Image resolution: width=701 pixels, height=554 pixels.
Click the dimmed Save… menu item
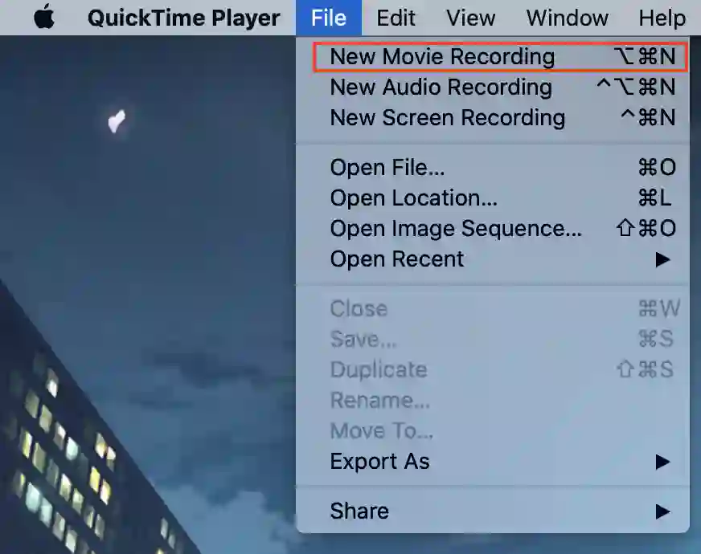coord(493,339)
